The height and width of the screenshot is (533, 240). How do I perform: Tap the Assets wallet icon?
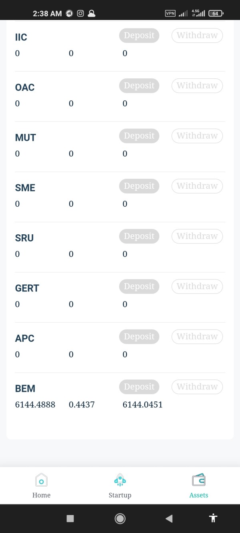[199, 479]
